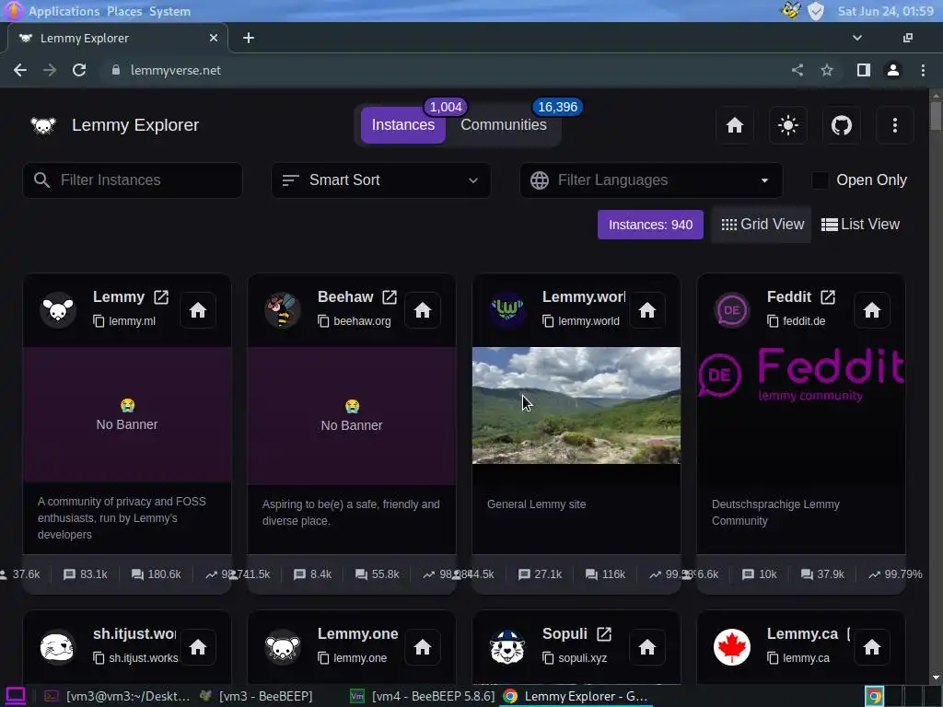943x707 pixels.
Task: Copy the sh.itjust.works address
Action: 99,657
